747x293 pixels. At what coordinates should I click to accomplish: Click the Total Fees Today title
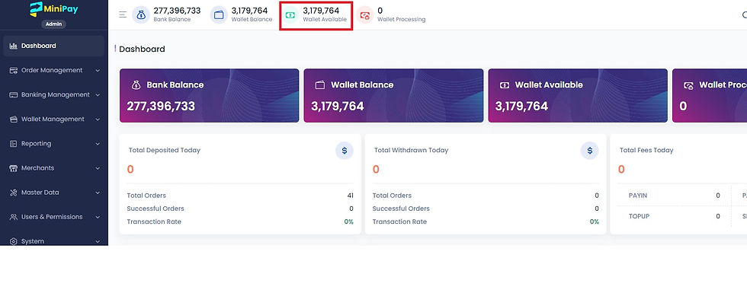tap(646, 151)
